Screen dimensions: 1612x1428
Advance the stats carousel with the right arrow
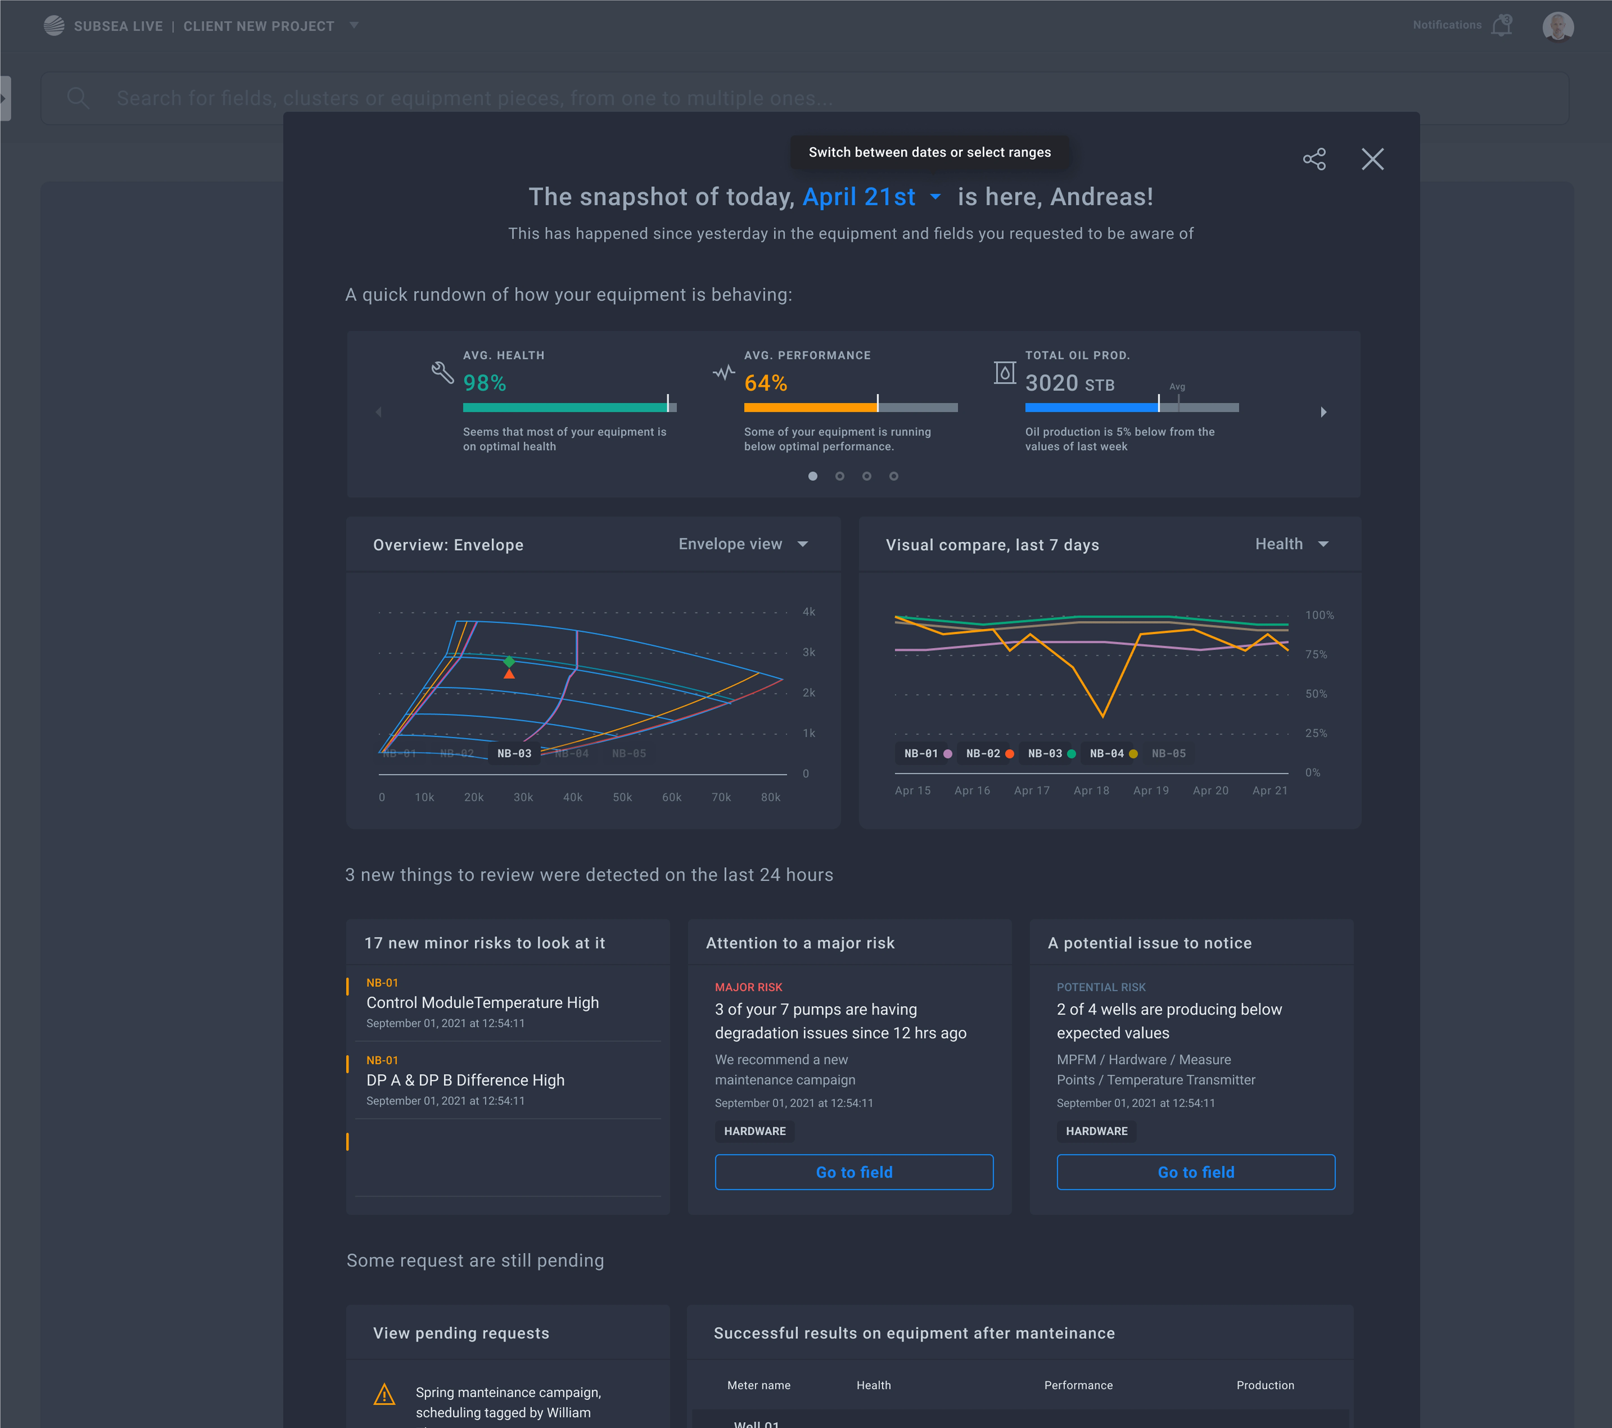[1323, 412]
